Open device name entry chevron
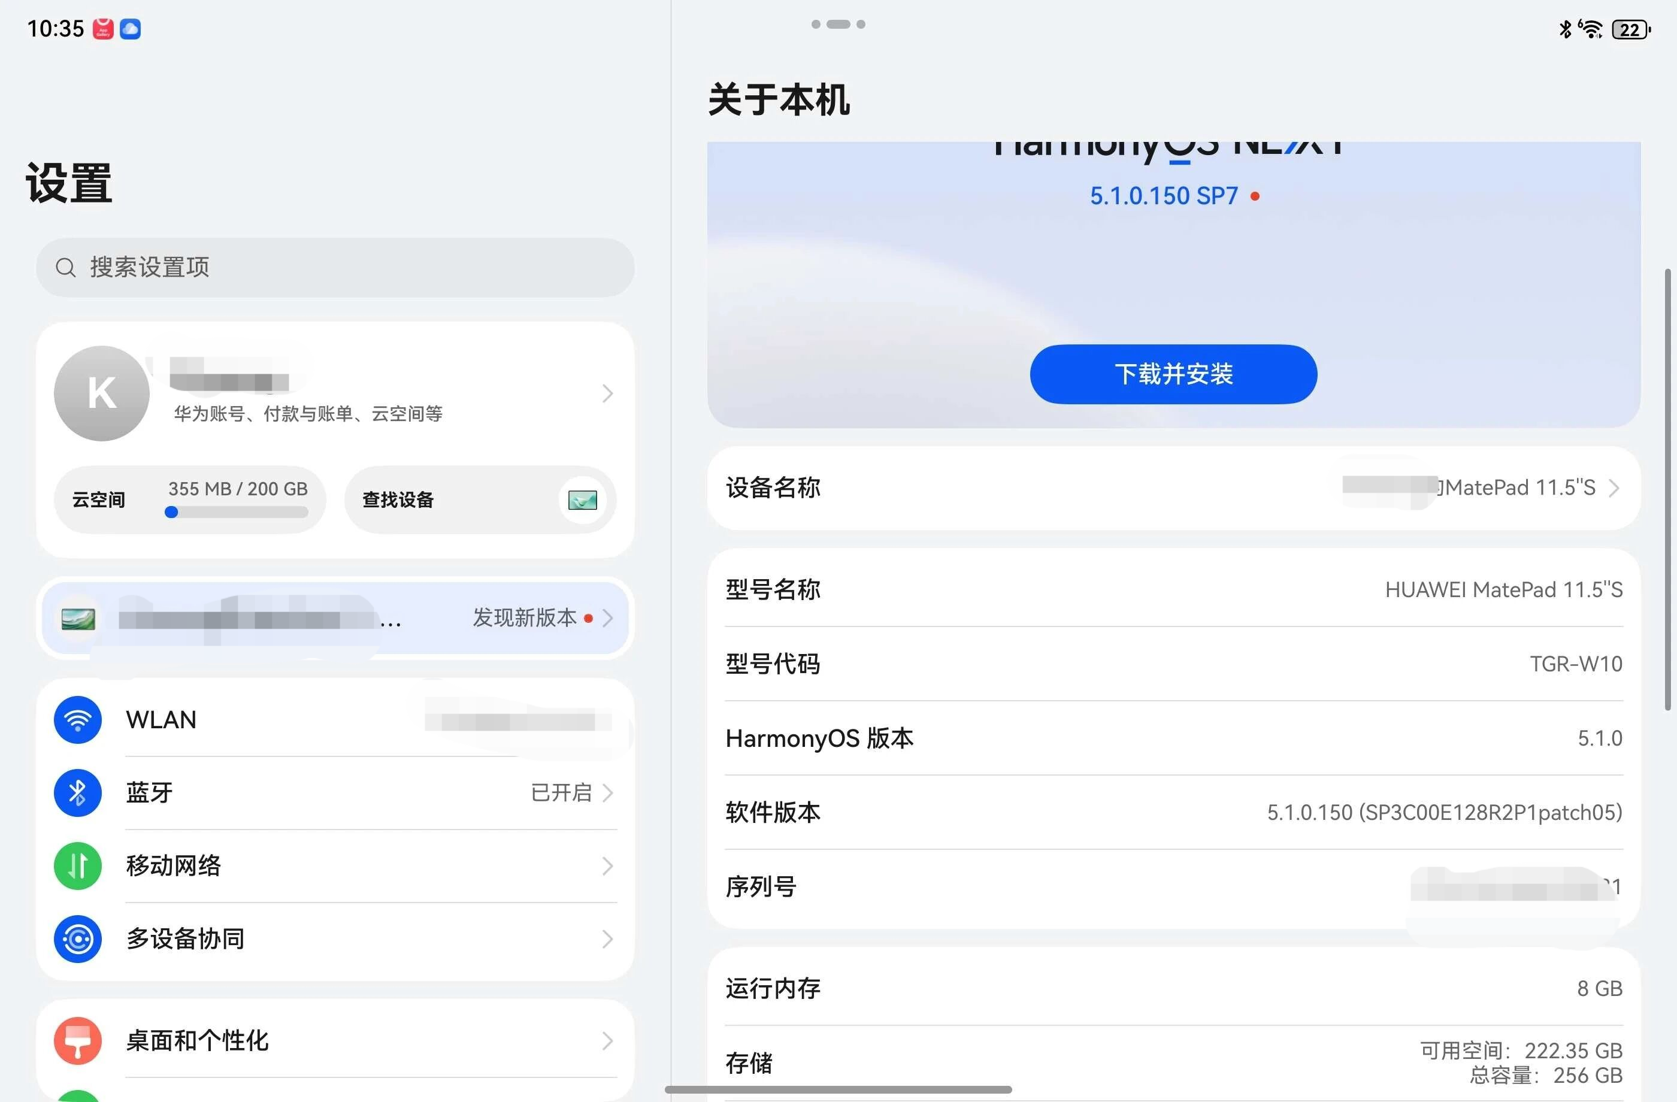The image size is (1677, 1102). click(x=1614, y=488)
